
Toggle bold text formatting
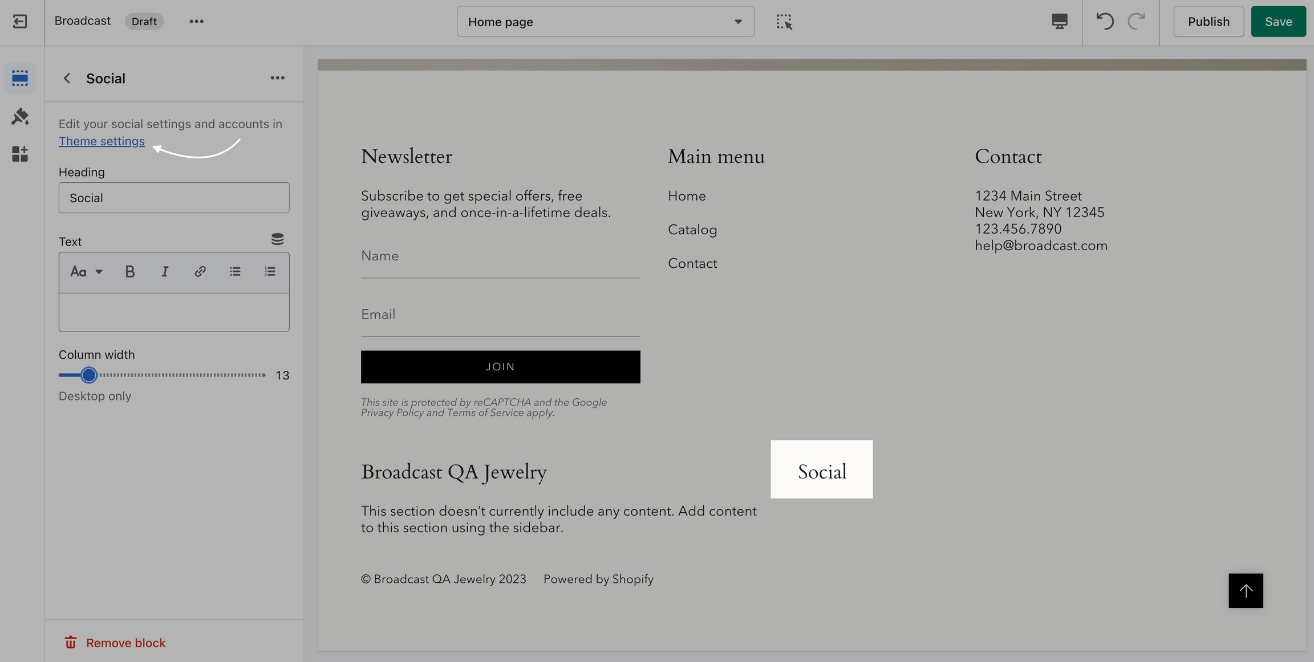coord(129,272)
